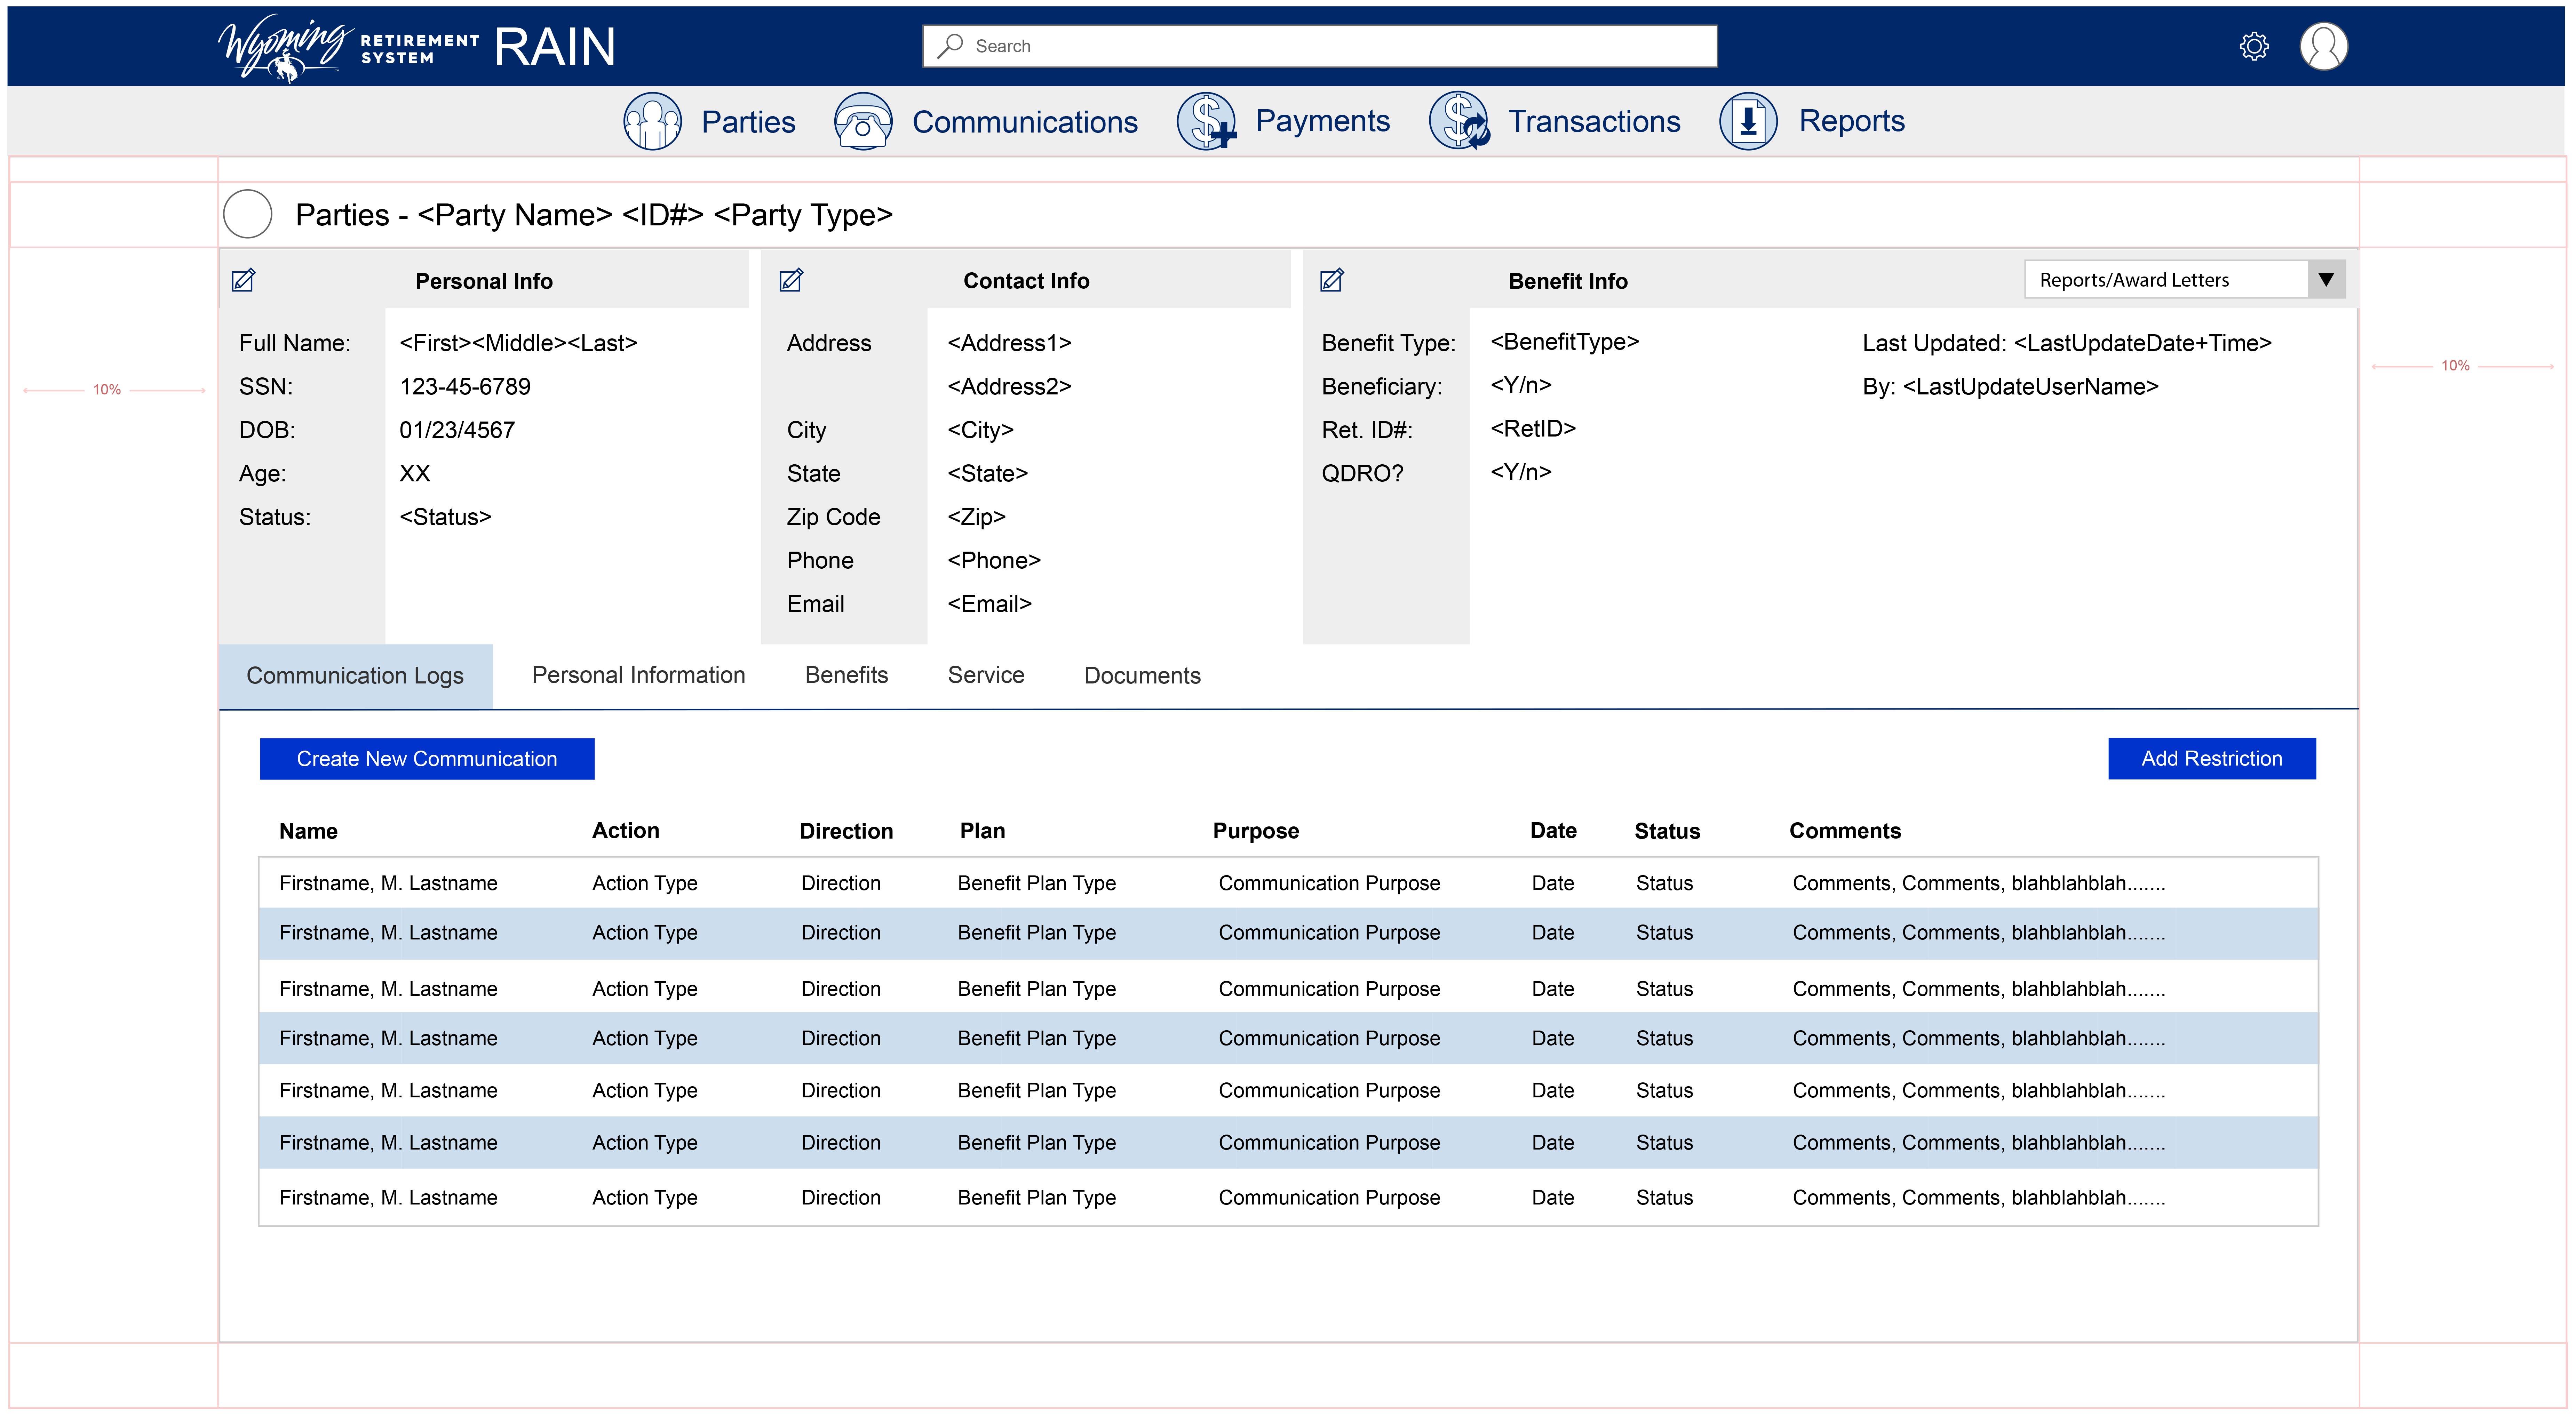Sort by the Plan column header
Screen dimensions: 2576x1417
point(982,831)
